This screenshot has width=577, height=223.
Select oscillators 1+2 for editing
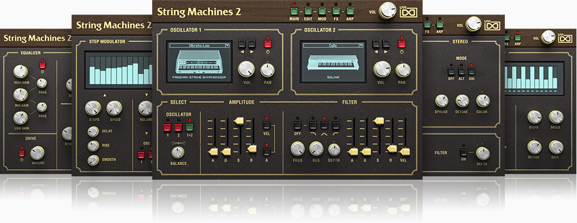click(x=189, y=128)
